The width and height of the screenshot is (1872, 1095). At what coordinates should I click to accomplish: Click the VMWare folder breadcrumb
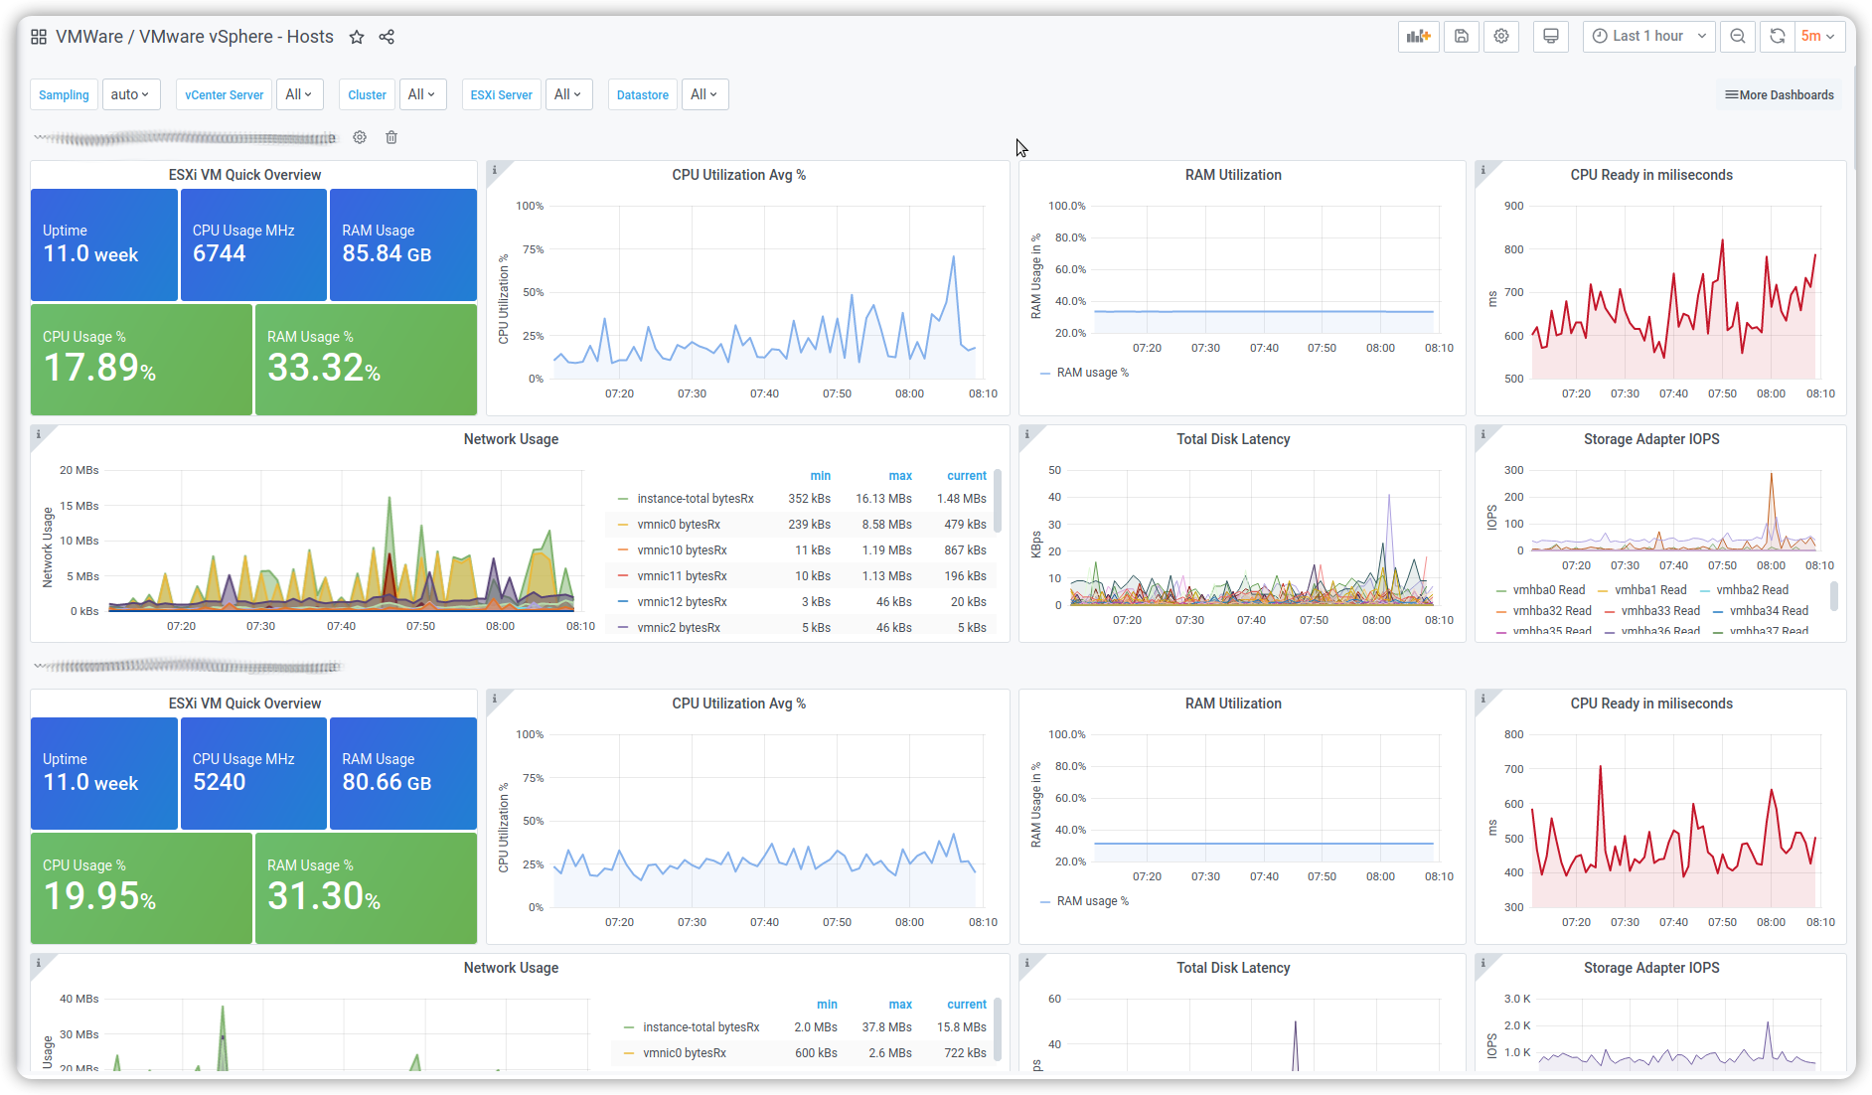click(89, 37)
